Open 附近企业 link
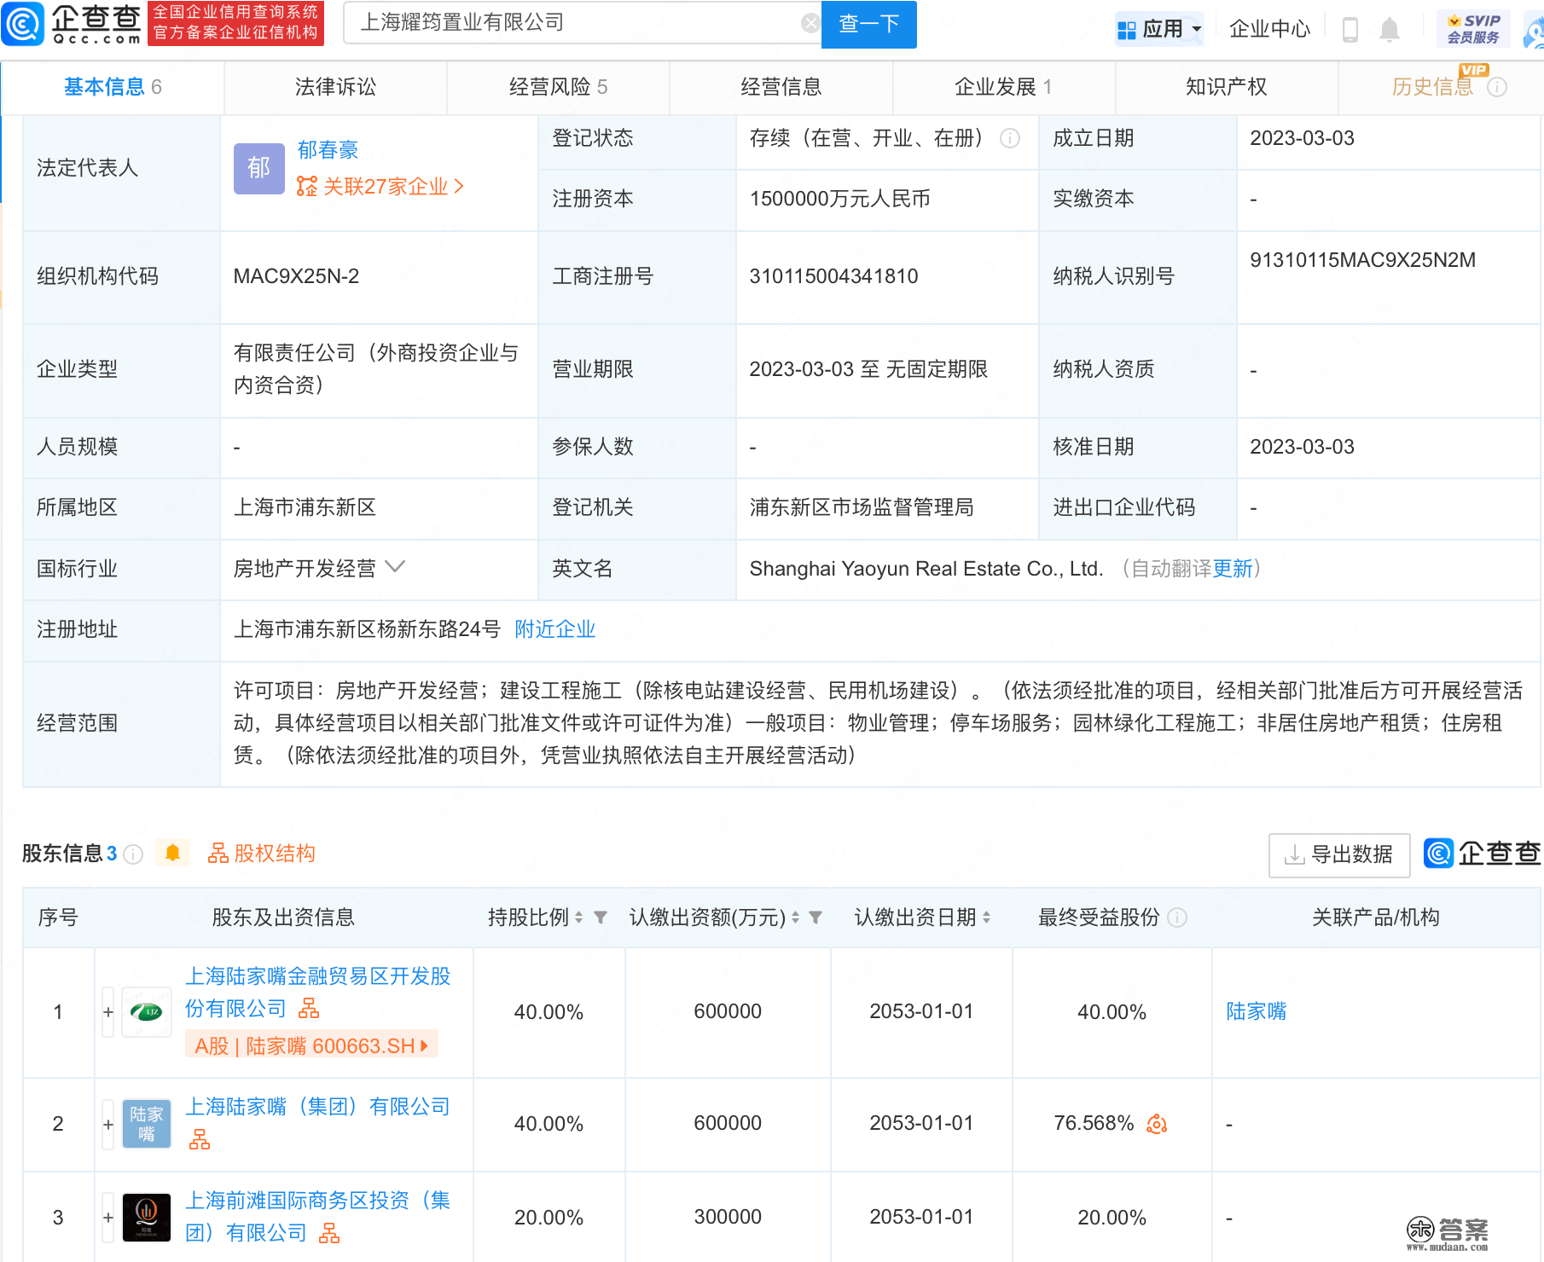The image size is (1544, 1262). 554,629
